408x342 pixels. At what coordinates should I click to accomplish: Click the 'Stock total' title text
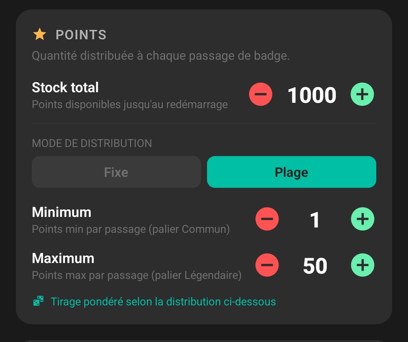click(65, 87)
